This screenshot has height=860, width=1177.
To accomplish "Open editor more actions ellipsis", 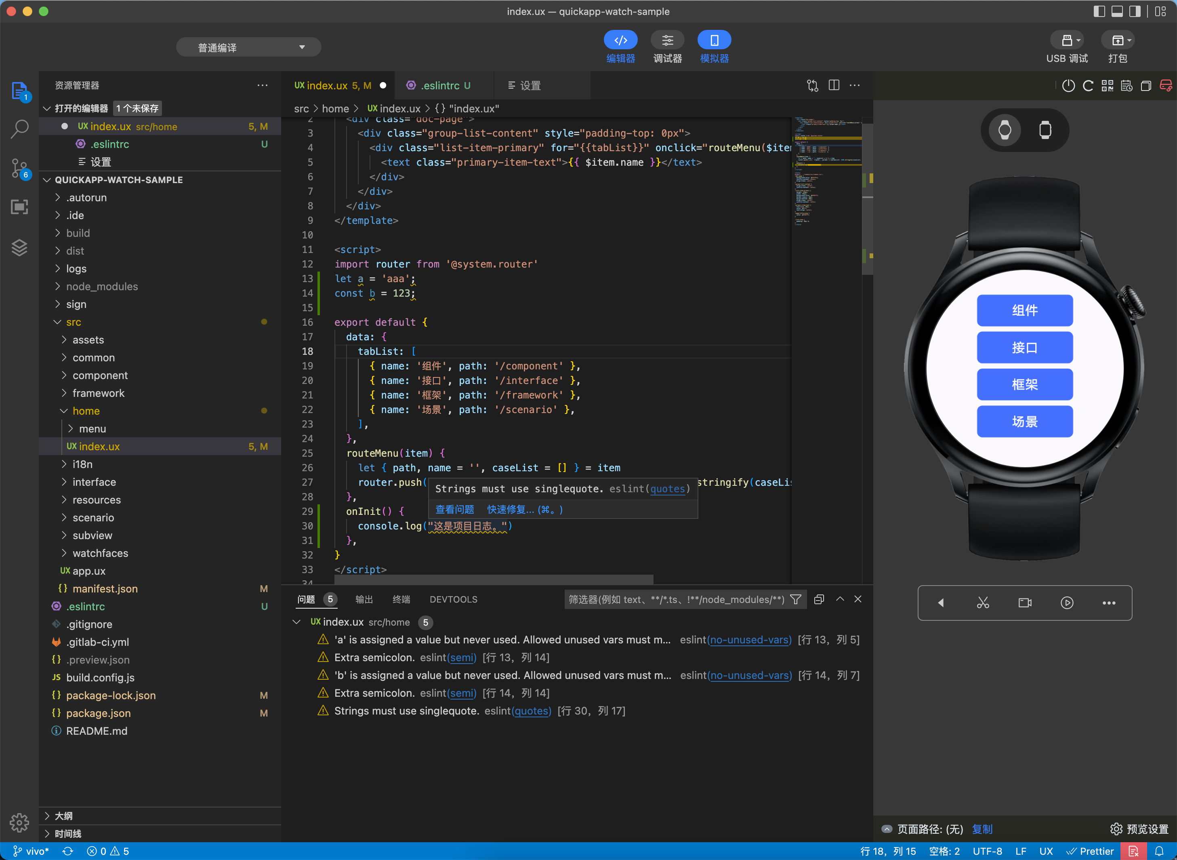I will click(854, 85).
